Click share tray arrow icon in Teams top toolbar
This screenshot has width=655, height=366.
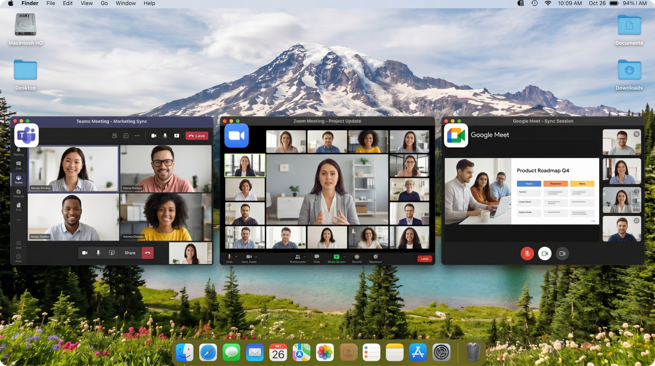[176, 136]
